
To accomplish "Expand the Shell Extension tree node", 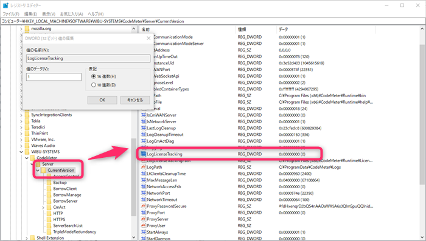I will [27, 238].
